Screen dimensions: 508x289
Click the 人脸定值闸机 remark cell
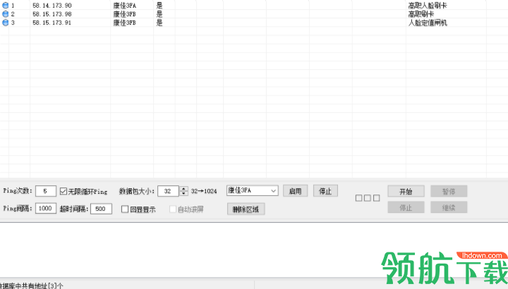point(428,23)
